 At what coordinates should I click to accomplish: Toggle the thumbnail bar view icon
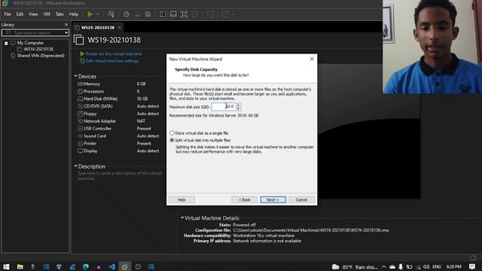[173, 14]
